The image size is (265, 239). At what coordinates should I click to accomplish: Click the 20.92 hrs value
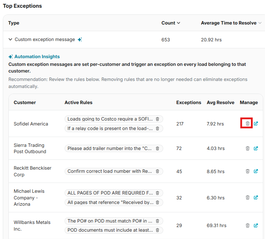click(x=211, y=40)
